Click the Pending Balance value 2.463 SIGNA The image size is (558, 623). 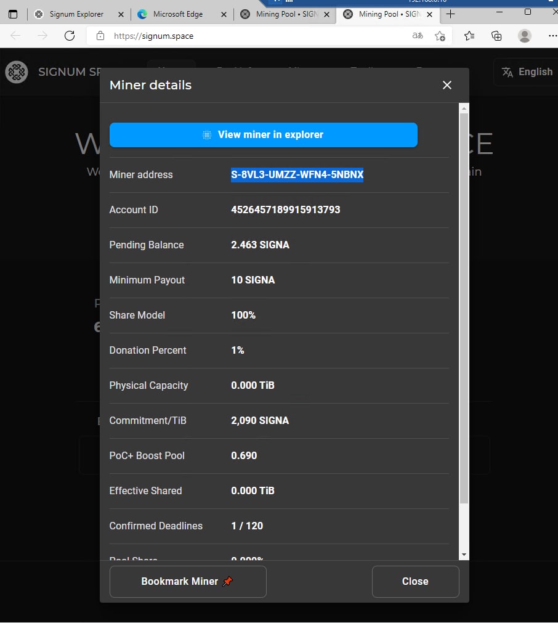(260, 245)
